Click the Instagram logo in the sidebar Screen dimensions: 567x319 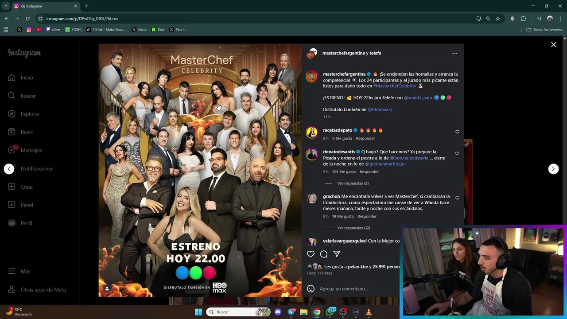[x=24, y=53]
